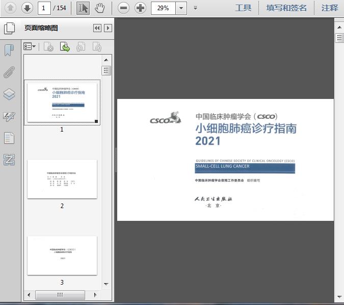Click thumbnail pane scroll right arrow
Screen dimensions: 344x305
coord(95,295)
